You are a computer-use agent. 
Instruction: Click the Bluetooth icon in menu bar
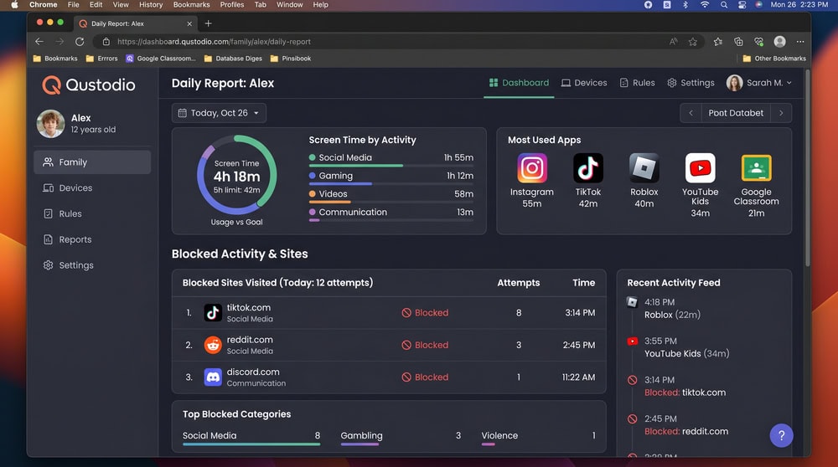coord(685,5)
